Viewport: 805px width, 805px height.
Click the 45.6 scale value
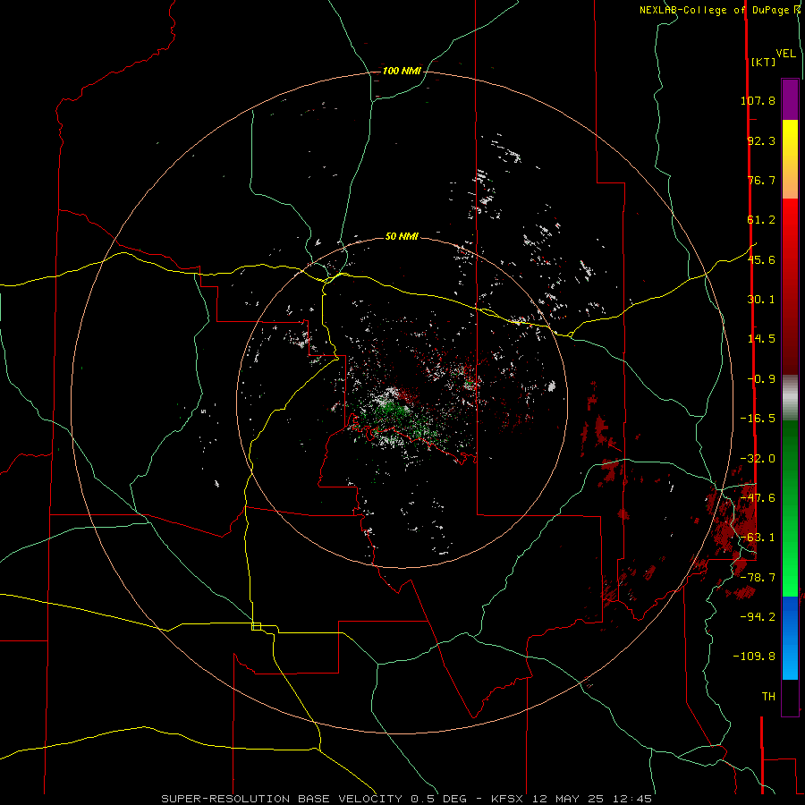[761, 259]
